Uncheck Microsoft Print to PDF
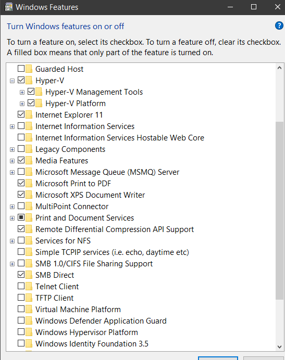The height and width of the screenshot is (360, 285). coord(21,183)
